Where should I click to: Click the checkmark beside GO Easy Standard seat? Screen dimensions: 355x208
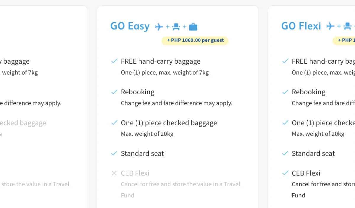click(114, 153)
